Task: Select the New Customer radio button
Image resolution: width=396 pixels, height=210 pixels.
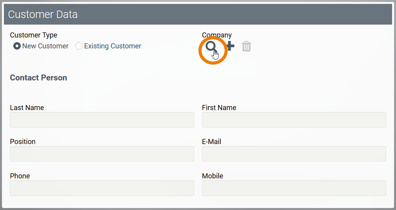Action: pyautogui.click(x=17, y=46)
